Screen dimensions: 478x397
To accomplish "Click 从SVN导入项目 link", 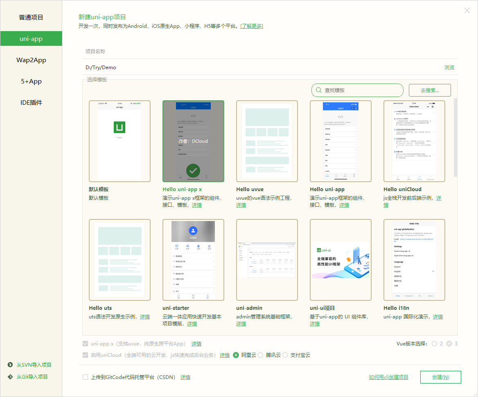I will click(34, 365).
